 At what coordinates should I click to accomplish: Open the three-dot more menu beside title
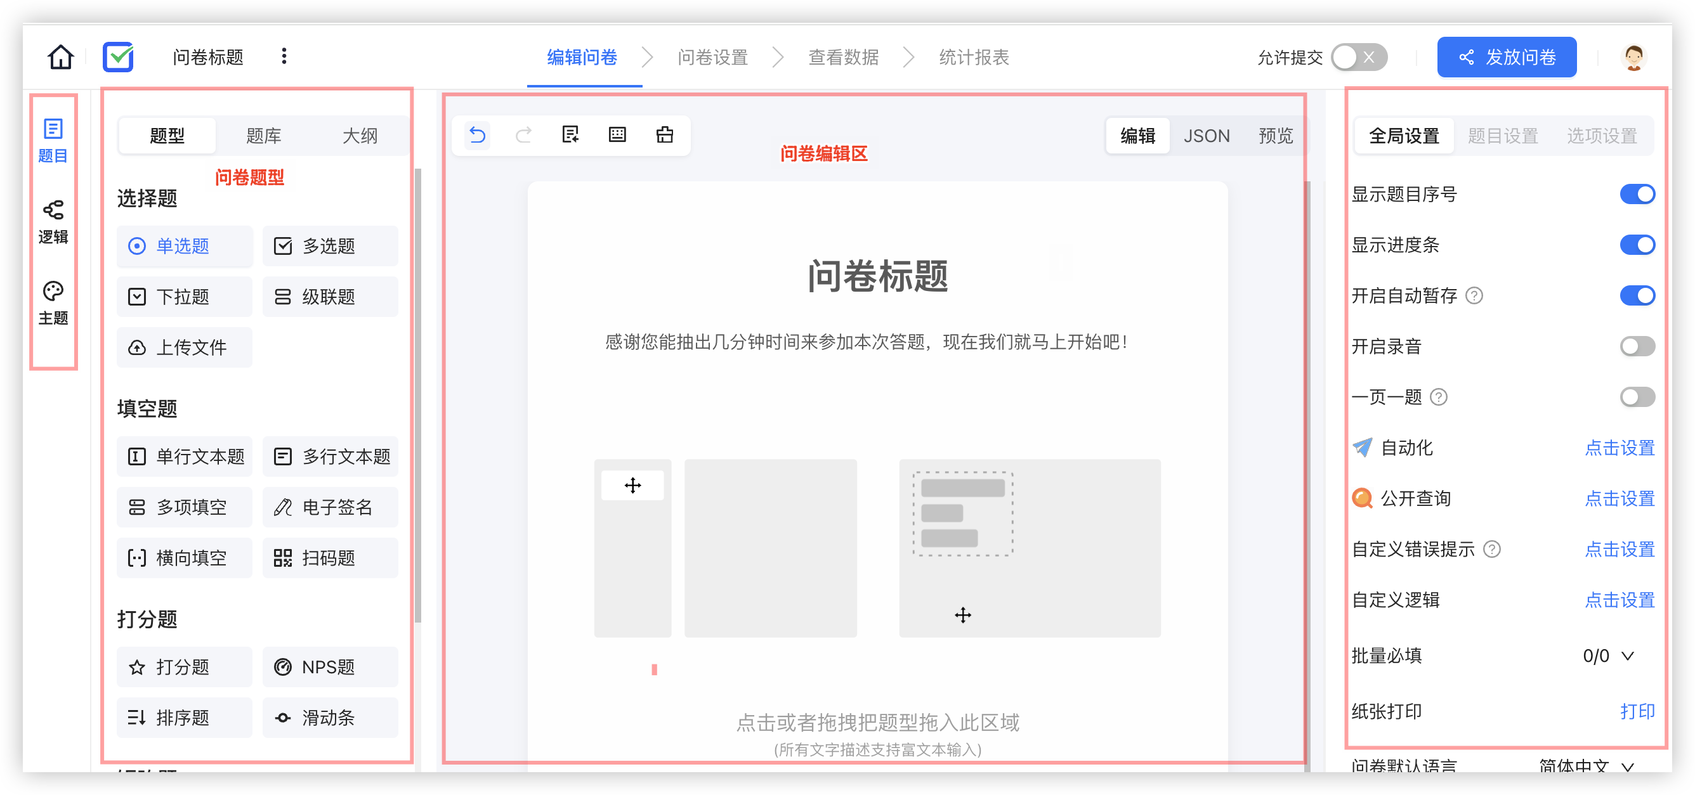[284, 56]
